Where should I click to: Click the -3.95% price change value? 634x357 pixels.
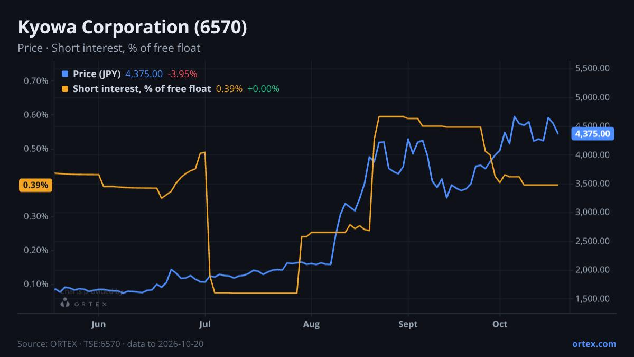pyautogui.click(x=182, y=74)
